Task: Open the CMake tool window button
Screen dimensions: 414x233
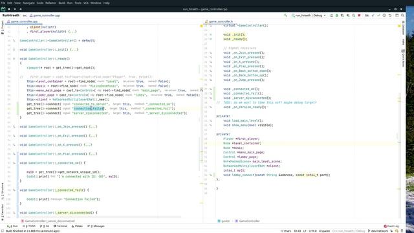Action: (x=77, y=226)
